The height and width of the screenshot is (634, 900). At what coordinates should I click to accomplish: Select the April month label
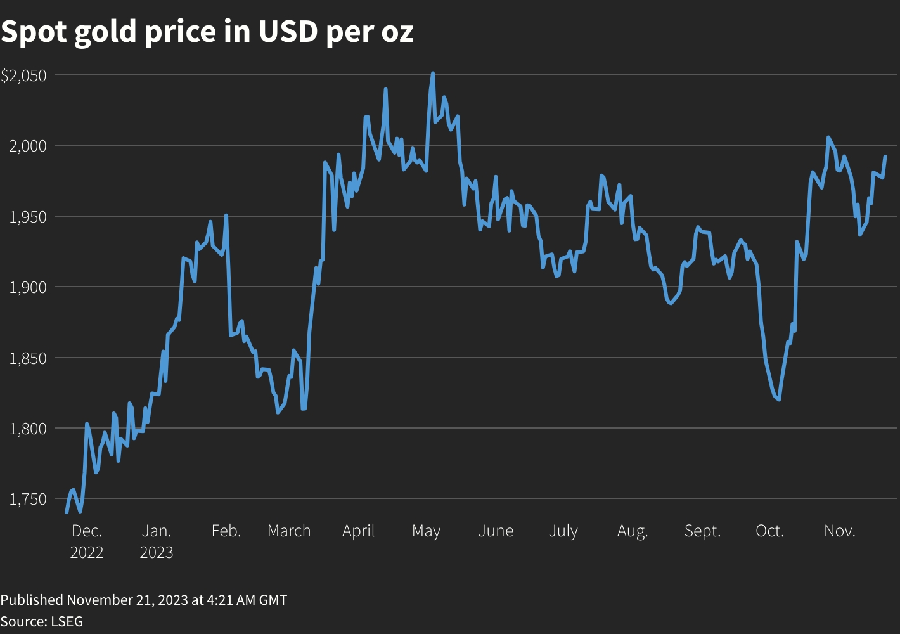click(359, 531)
